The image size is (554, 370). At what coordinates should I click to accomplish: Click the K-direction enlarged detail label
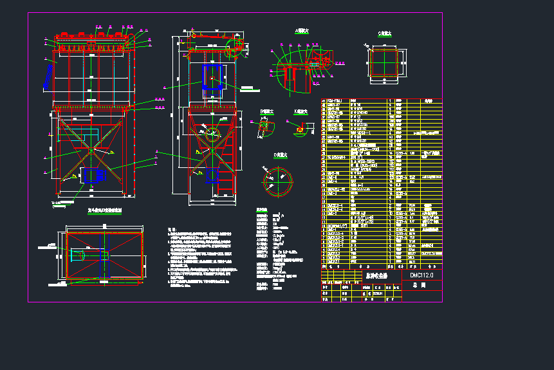pyautogui.click(x=300, y=111)
